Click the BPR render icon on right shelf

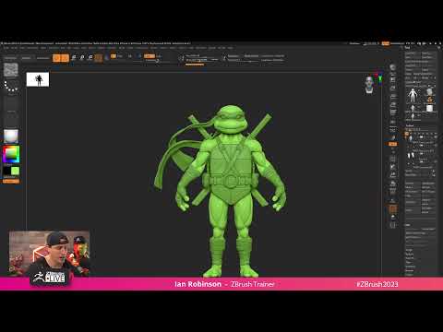pos(393,67)
